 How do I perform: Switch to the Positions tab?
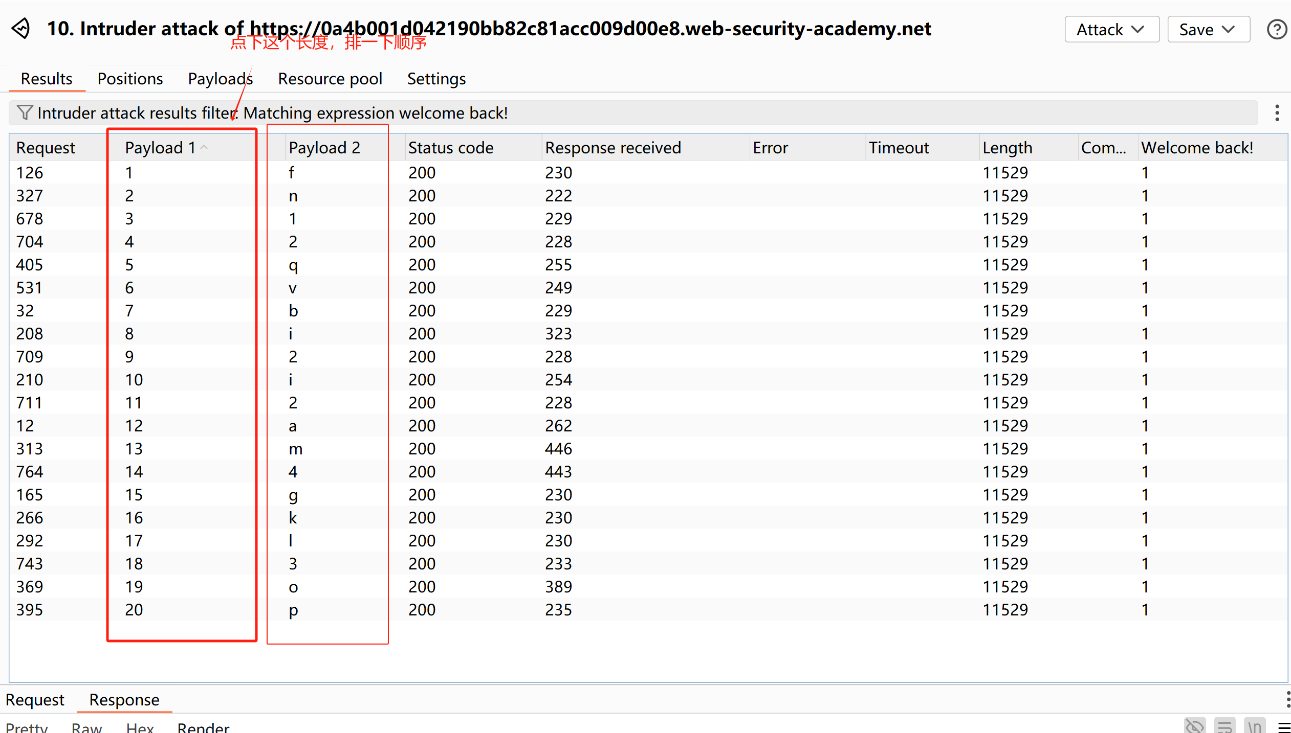coord(130,79)
